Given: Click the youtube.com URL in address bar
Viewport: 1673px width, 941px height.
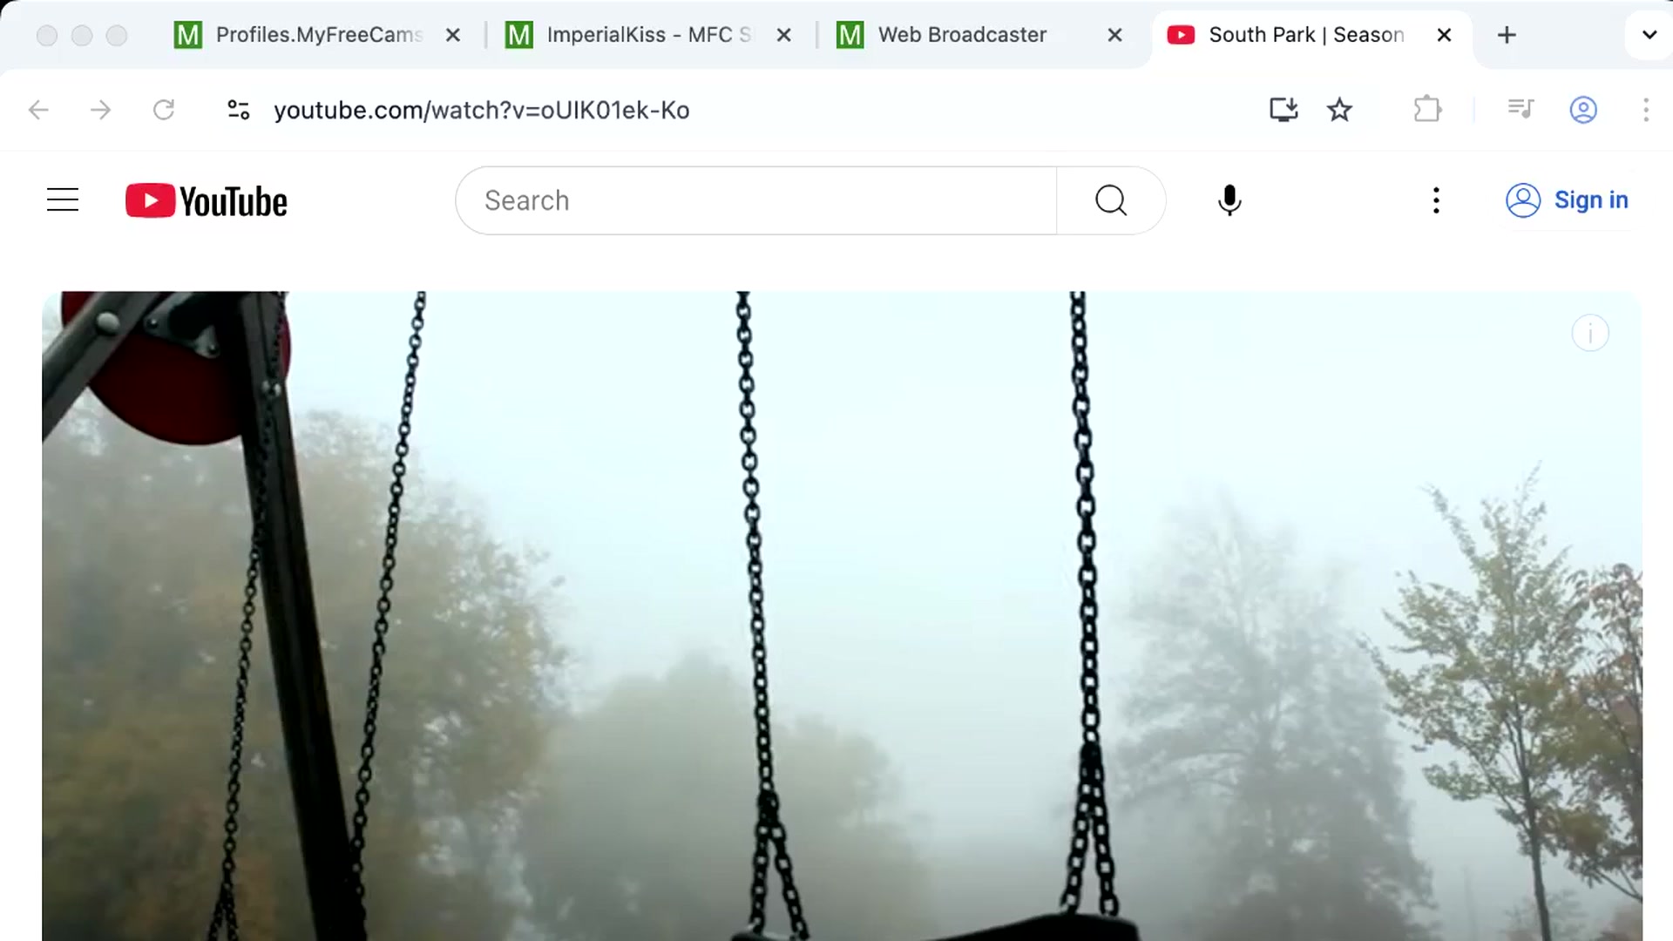Looking at the screenshot, I should click(481, 111).
